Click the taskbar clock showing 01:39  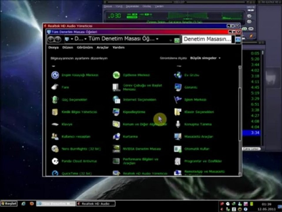coord(266,204)
